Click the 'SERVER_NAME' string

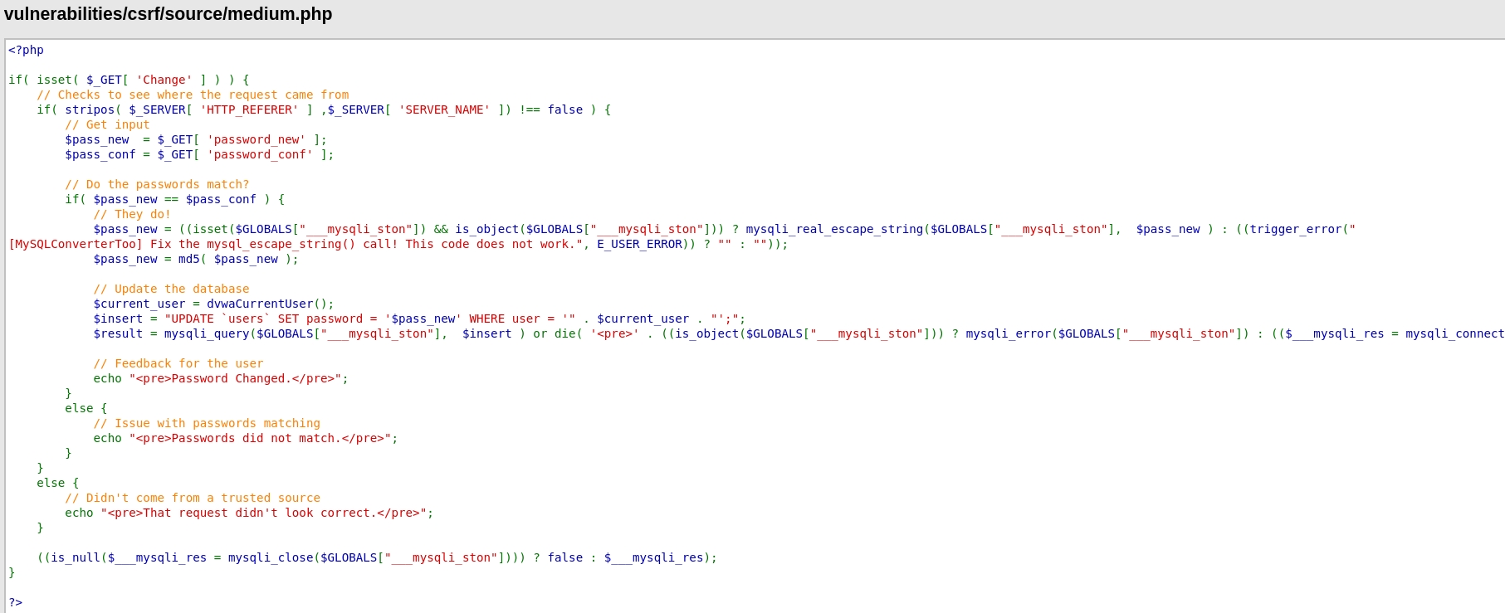click(444, 109)
